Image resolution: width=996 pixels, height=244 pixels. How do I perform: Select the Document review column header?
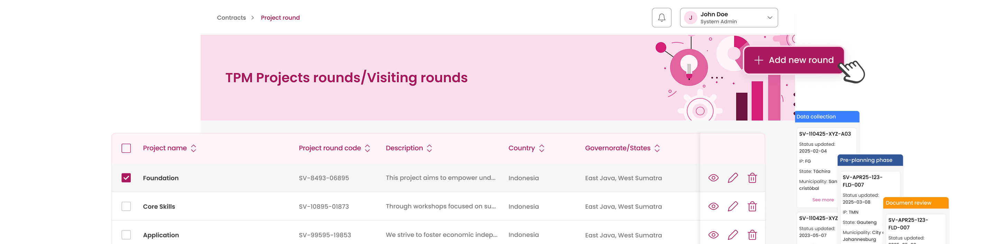[x=915, y=203]
